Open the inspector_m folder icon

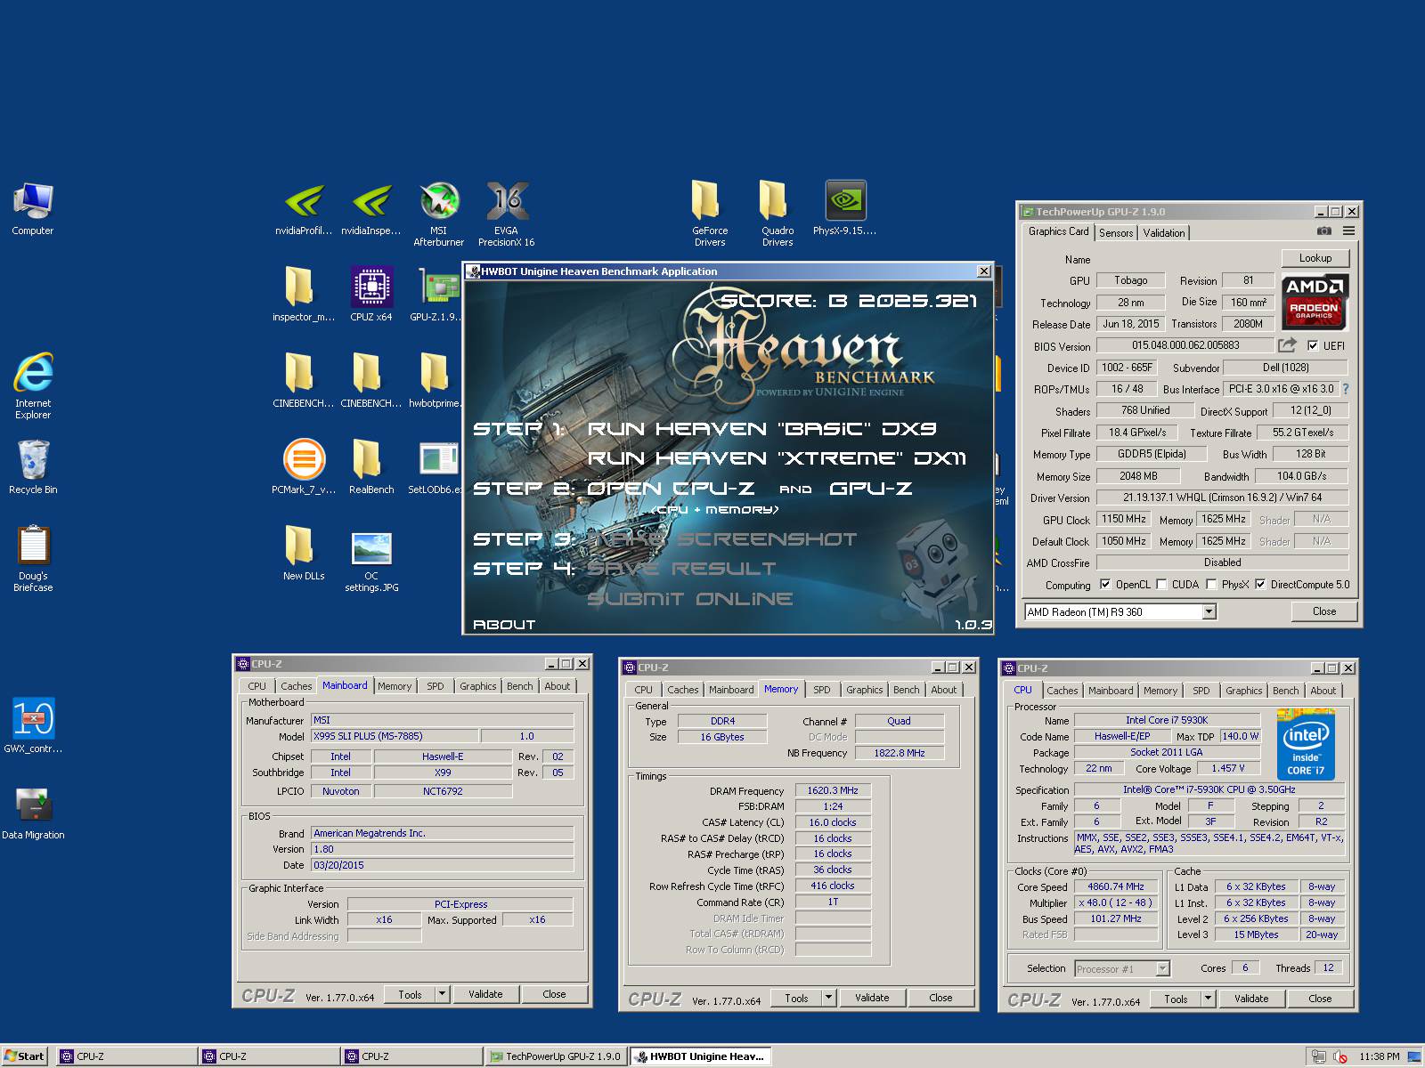click(304, 294)
